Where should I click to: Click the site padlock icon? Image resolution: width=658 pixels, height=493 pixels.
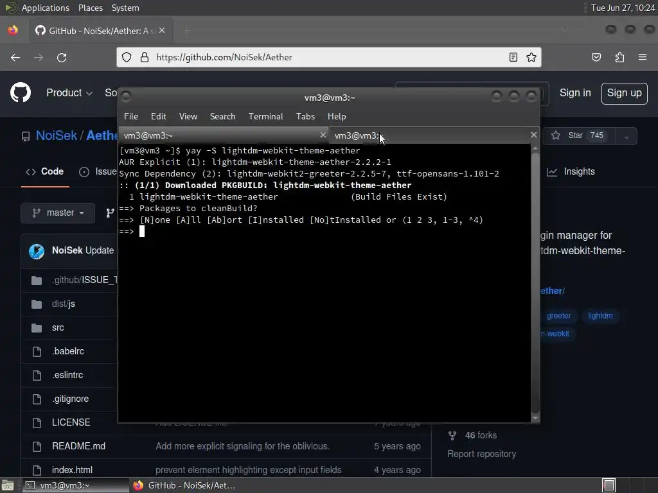click(145, 57)
